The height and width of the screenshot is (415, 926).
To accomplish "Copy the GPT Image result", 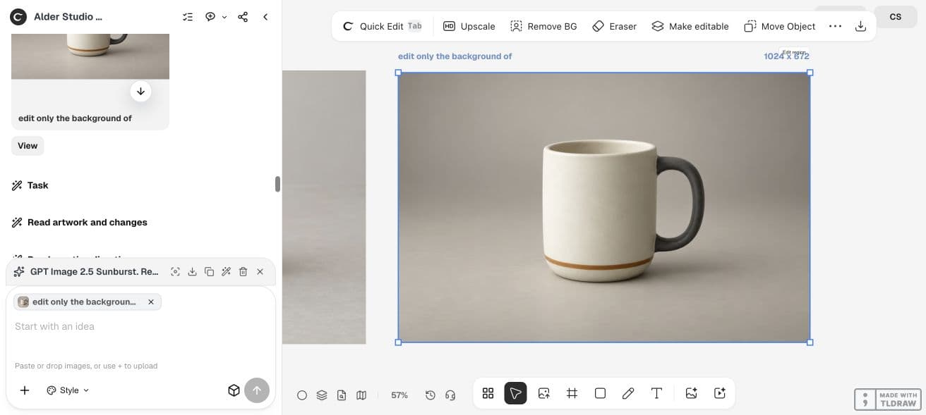I will 209,271.
